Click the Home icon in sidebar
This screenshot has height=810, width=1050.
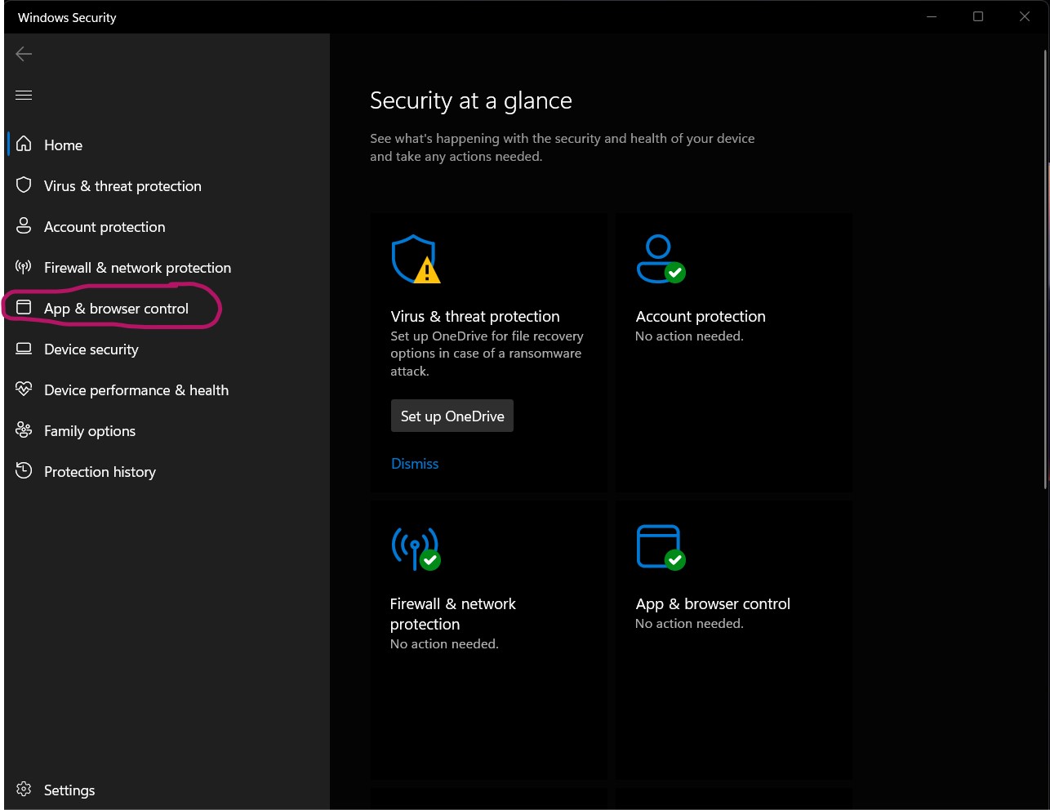tap(24, 145)
